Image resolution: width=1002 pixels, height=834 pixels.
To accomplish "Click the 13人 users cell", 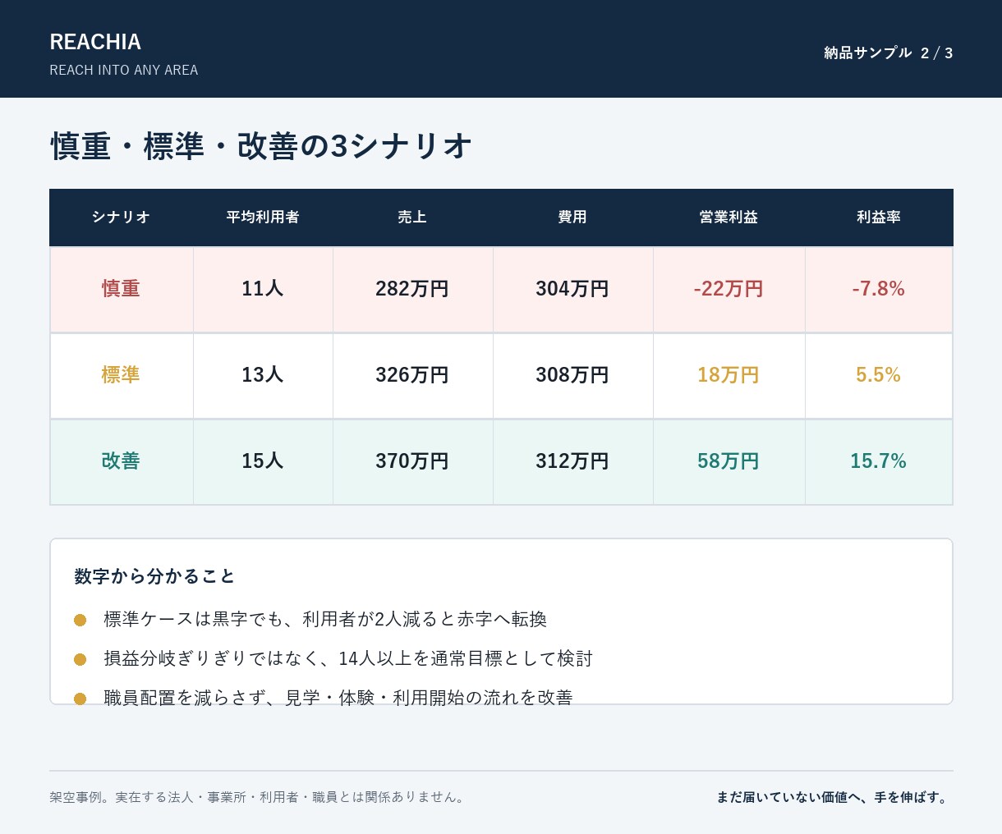I will click(263, 375).
